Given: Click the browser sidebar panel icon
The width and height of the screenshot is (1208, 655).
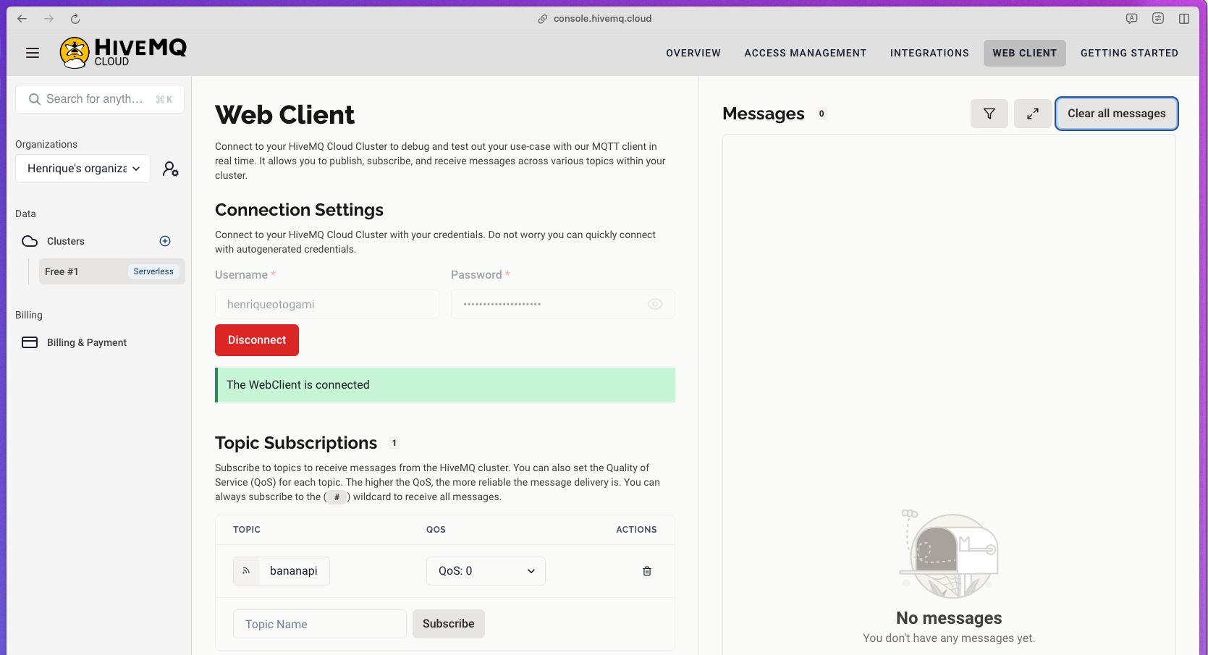Looking at the screenshot, I should pyautogui.click(x=1184, y=19).
